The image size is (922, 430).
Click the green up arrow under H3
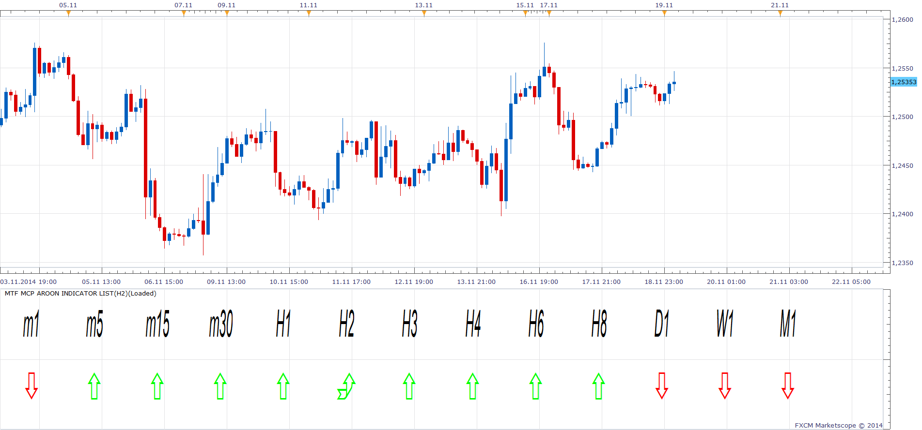(409, 386)
